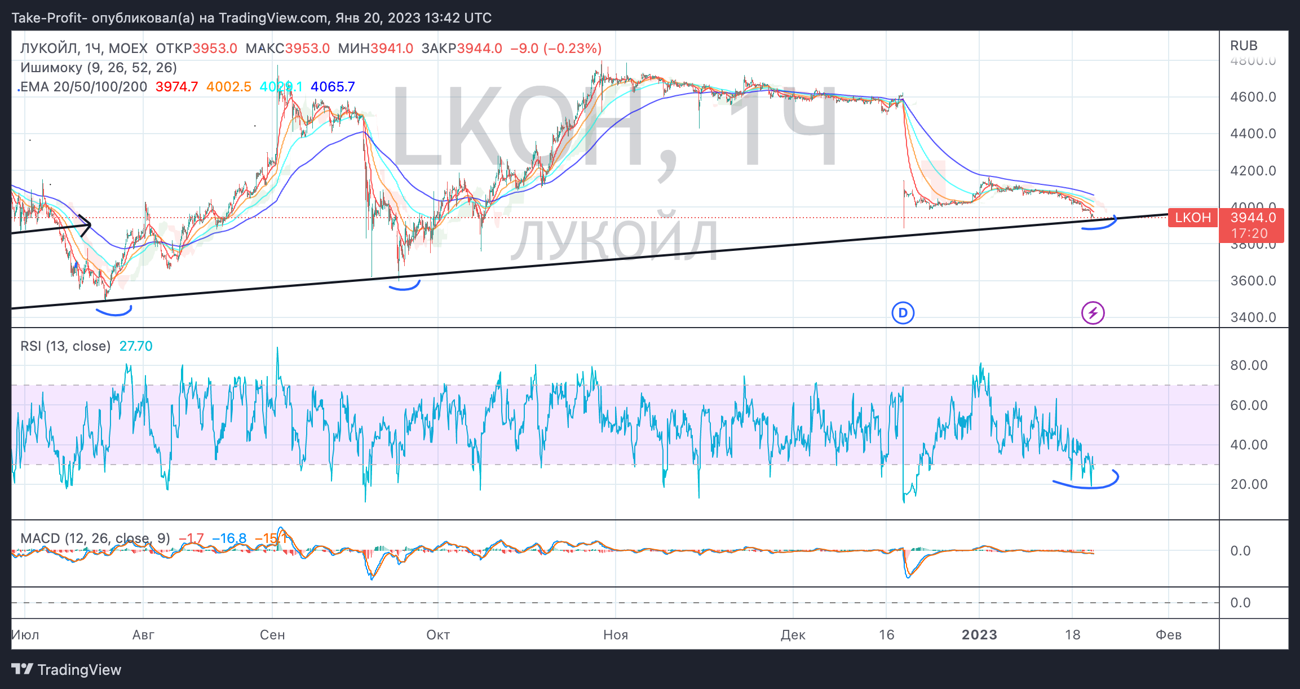Click the purple lightning event marker
This screenshot has height=689, width=1300.
click(x=1093, y=312)
